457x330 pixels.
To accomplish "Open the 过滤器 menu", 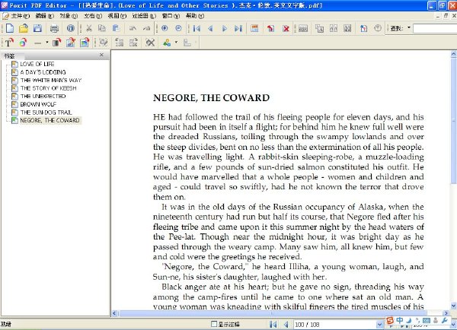I will 144,16.
